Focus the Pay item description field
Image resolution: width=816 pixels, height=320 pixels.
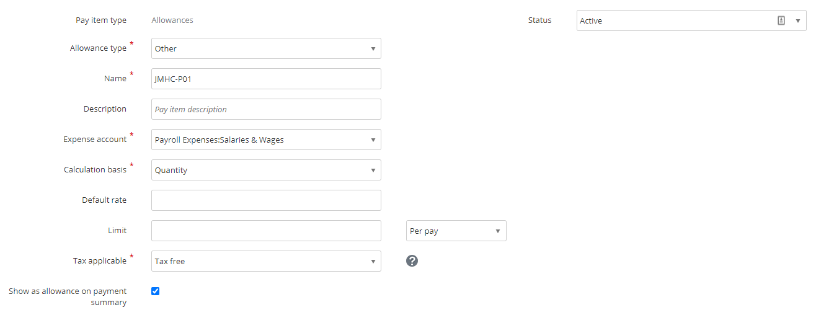click(x=266, y=109)
